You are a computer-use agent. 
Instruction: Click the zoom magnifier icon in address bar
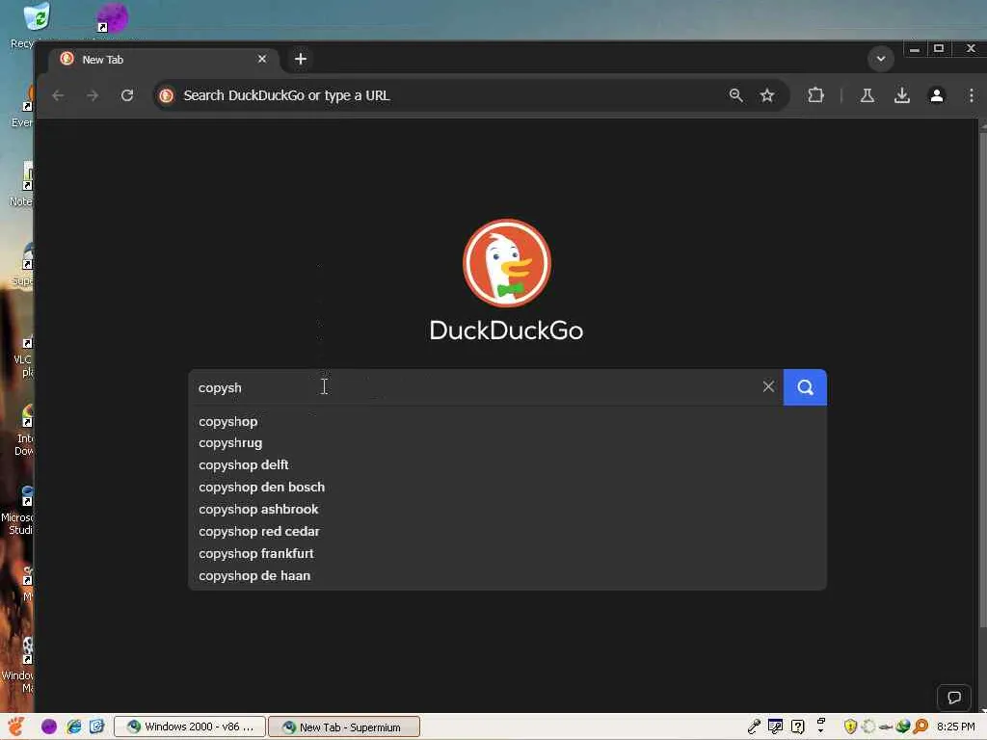tap(735, 95)
